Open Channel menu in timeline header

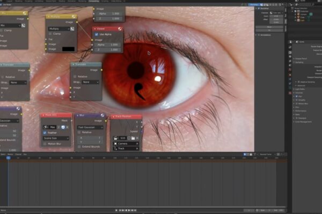[18, 155]
